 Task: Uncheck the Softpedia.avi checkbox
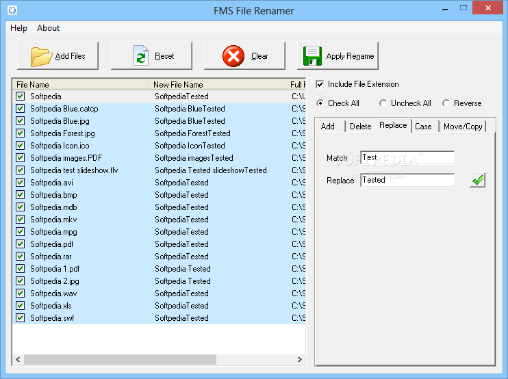pos(20,182)
